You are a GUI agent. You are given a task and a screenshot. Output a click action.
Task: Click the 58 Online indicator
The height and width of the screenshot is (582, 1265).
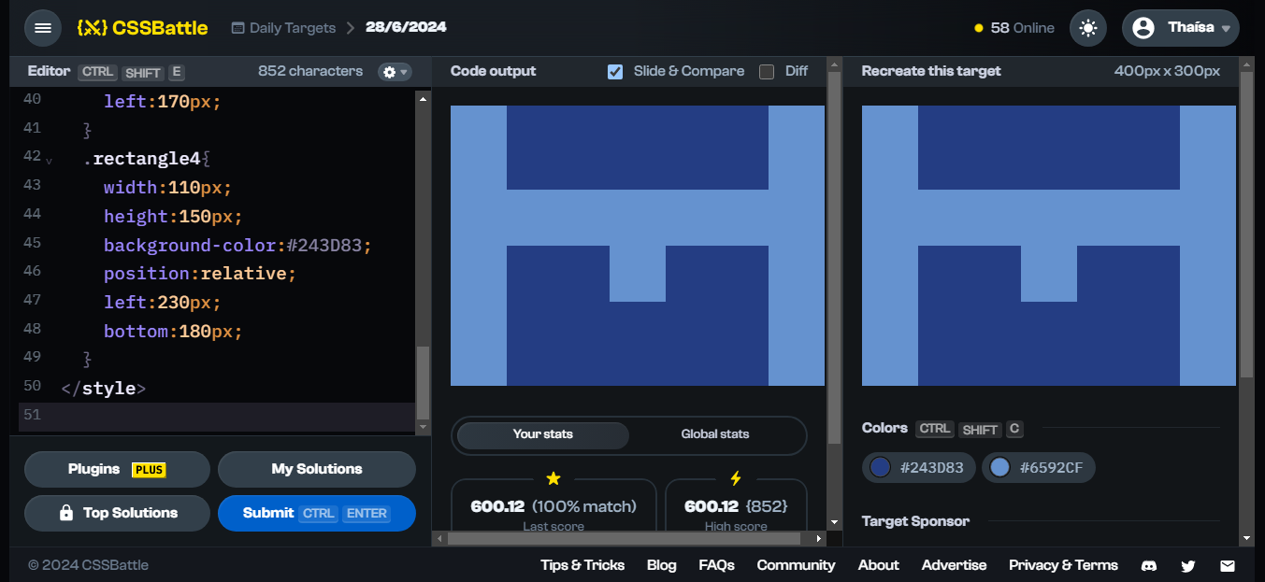pyautogui.click(x=1013, y=27)
